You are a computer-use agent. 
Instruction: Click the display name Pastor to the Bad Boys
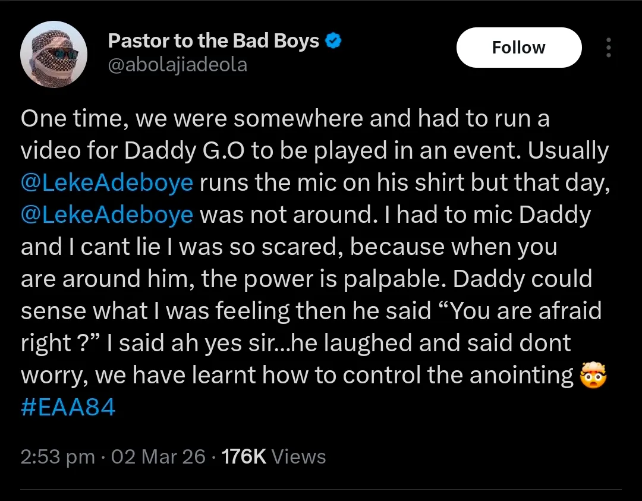213,42
